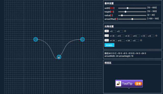
Task: Click the blue add-path-command button
Action: (109, 45)
